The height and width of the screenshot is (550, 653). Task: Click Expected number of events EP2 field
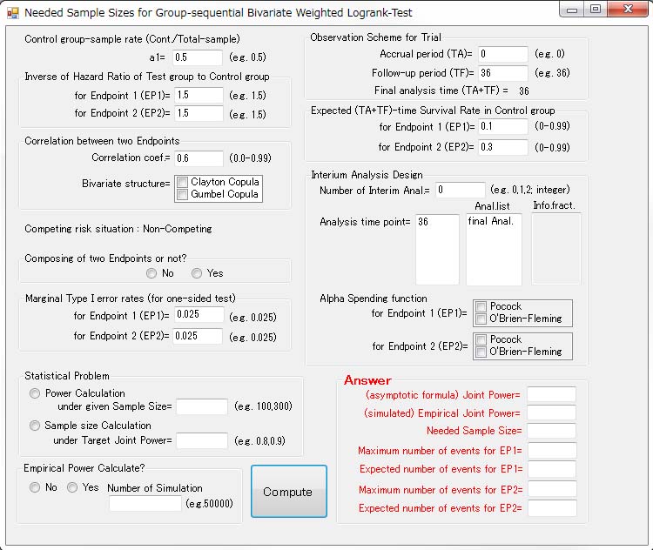tap(552, 508)
